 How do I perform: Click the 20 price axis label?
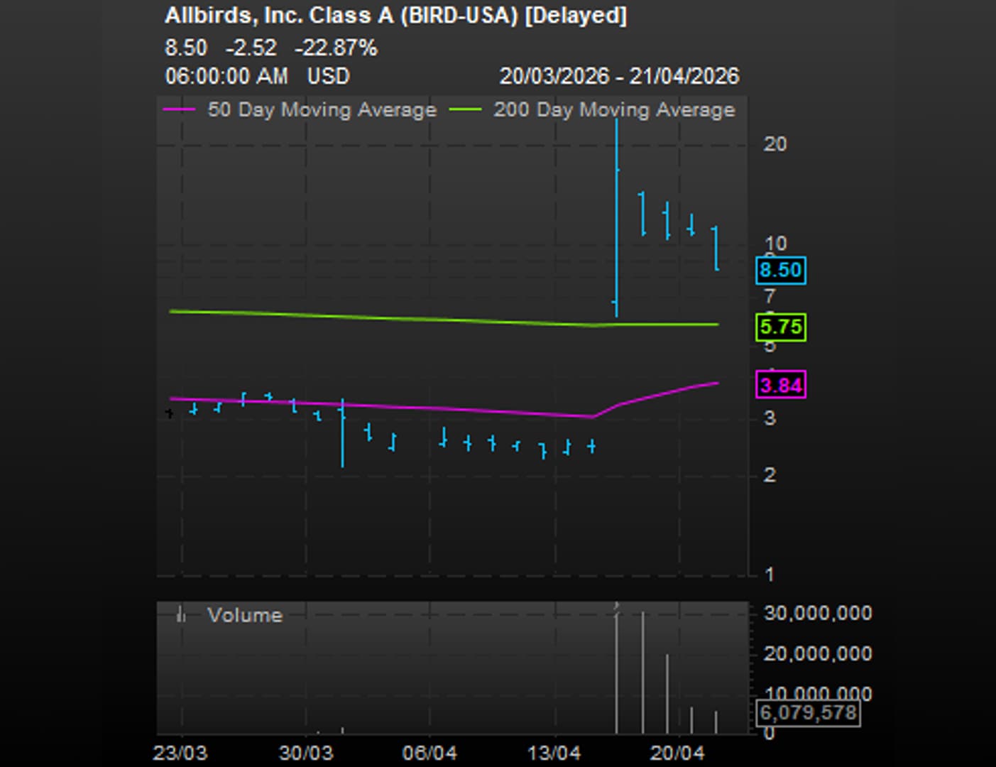tap(775, 144)
